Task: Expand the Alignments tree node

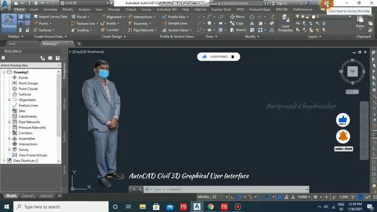Action: tap(9, 100)
